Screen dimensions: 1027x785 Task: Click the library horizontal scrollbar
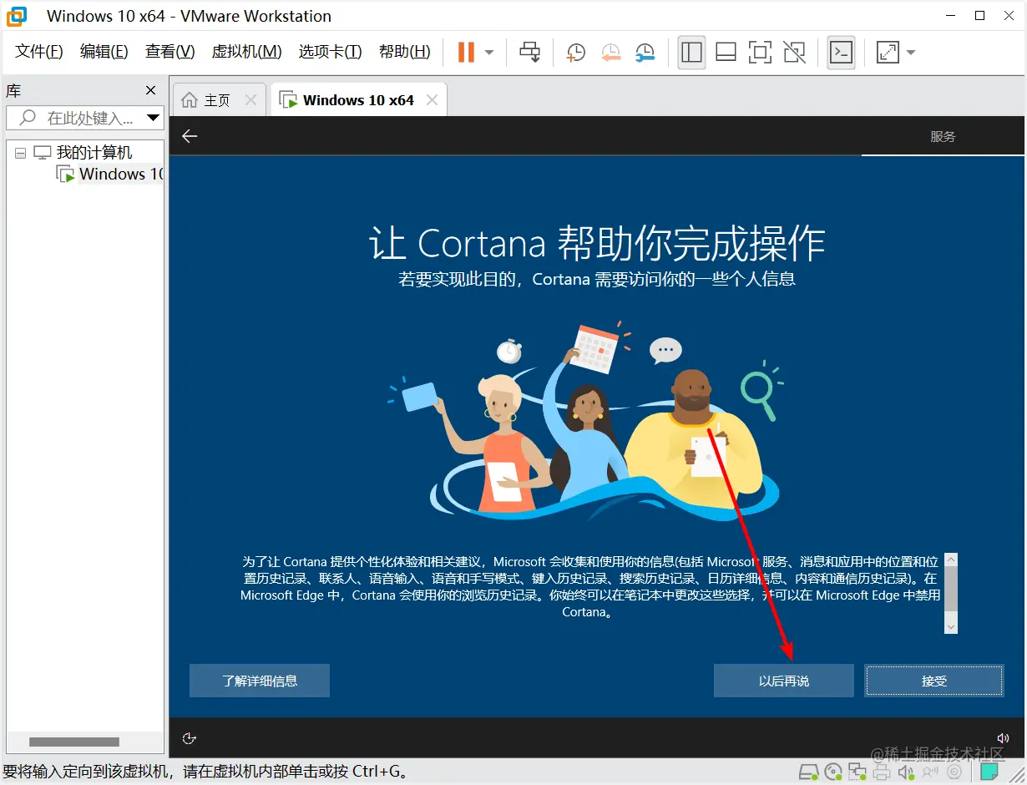click(74, 742)
